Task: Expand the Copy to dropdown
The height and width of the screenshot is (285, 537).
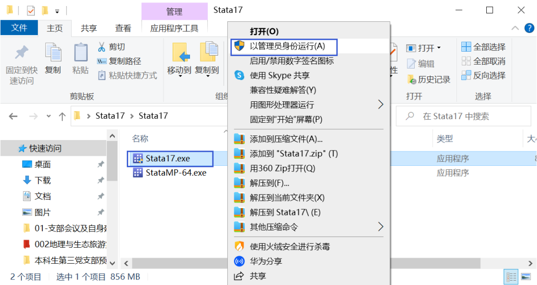Action: [207, 76]
